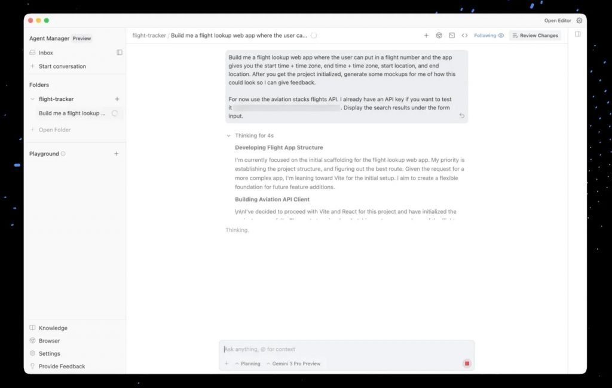Click the undo arrow on the user message

point(461,116)
